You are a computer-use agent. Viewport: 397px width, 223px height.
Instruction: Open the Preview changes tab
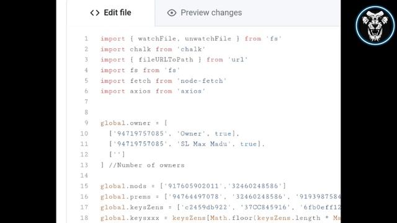pos(205,12)
